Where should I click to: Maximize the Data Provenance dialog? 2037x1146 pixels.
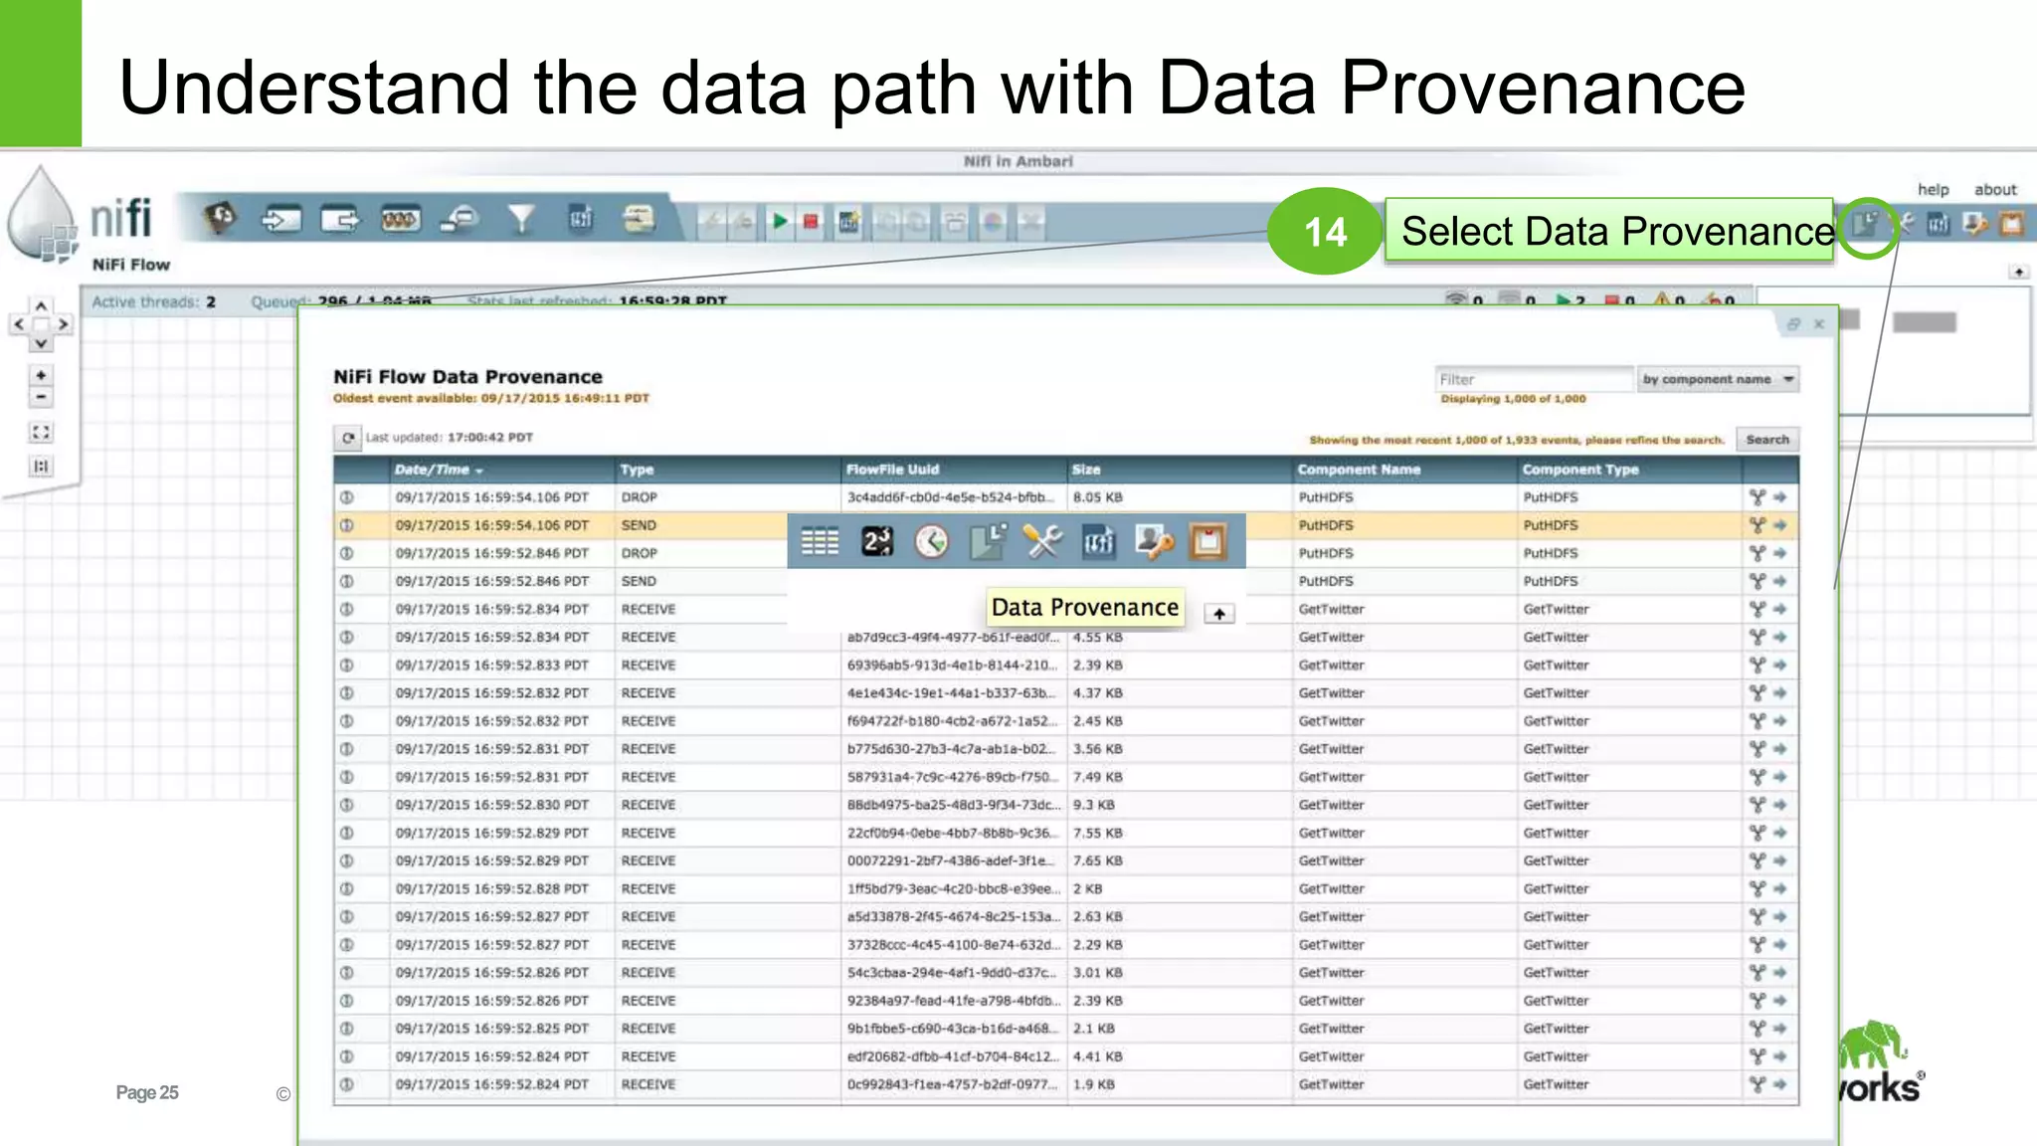(x=1793, y=324)
